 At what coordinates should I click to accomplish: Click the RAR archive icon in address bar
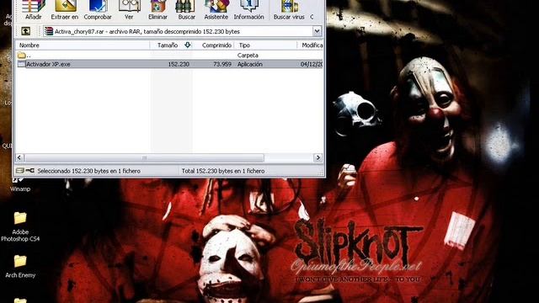pos(49,31)
